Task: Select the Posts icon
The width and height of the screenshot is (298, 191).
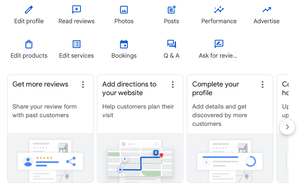Action: click(x=171, y=10)
